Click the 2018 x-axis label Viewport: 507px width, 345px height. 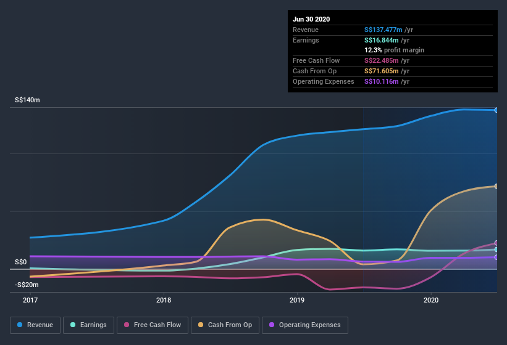pos(164,300)
